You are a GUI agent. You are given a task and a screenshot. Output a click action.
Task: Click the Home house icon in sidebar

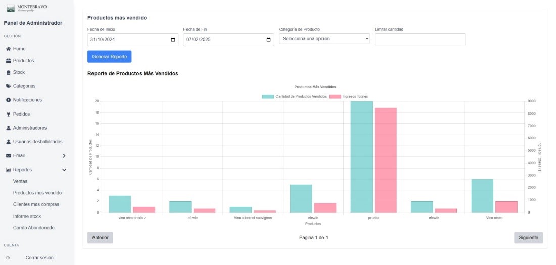[8, 49]
